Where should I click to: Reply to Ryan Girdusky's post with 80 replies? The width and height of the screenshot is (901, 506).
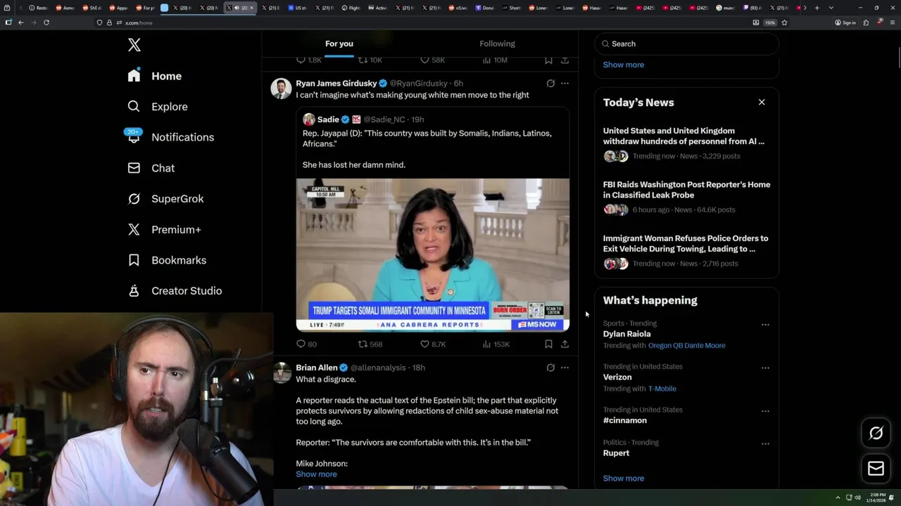[x=306, y=344]
